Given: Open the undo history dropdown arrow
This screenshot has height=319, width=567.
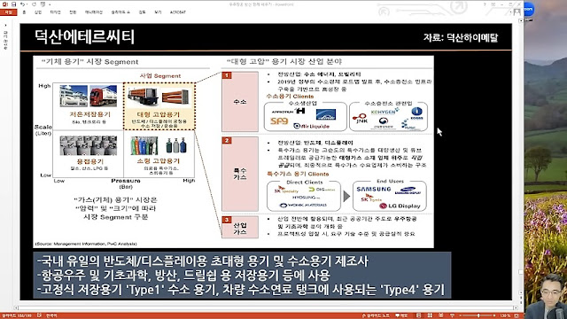Looking at the screenshot, I should 27,4.
